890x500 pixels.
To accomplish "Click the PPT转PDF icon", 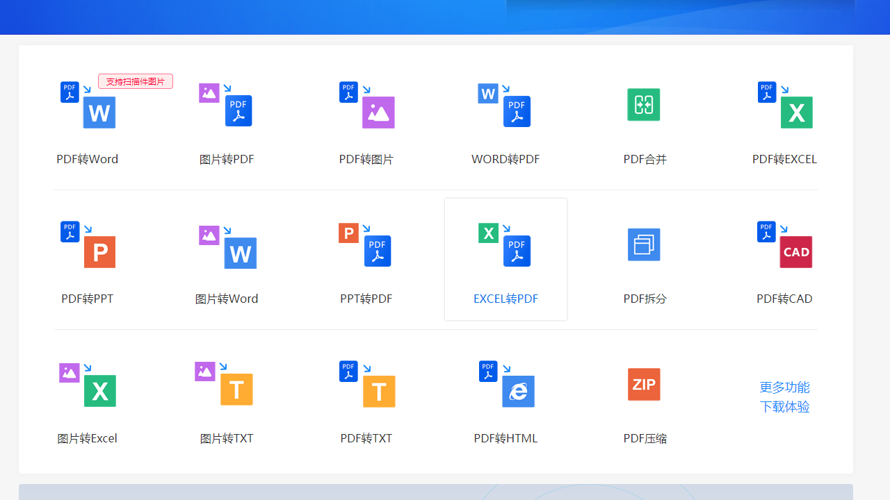I will pos(365,244).
